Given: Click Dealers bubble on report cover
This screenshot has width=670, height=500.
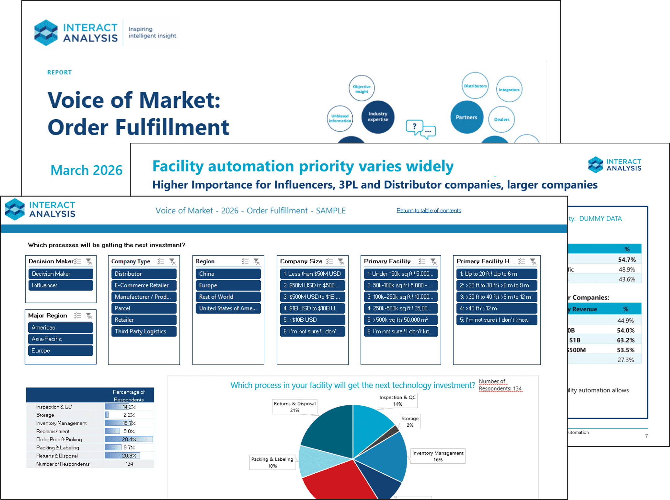Looking at the screenshot, I should point(501,119).
